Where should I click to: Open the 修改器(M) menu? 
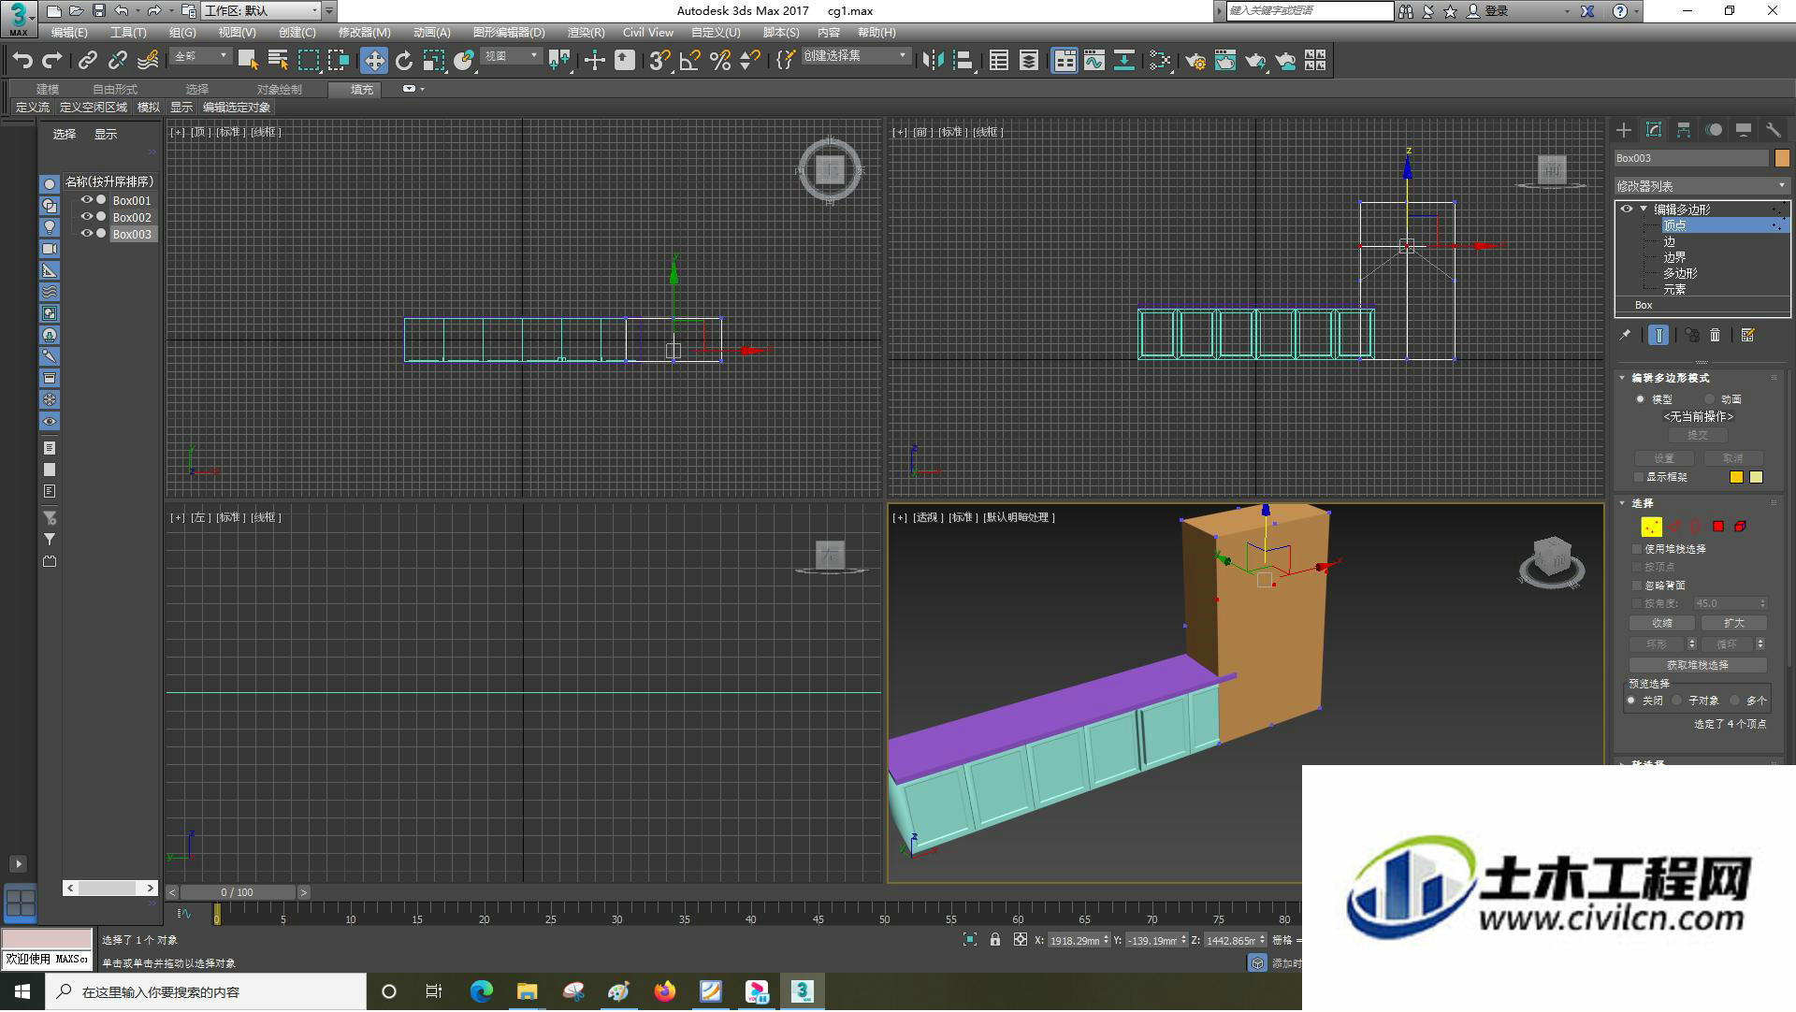tap(364, 33)
